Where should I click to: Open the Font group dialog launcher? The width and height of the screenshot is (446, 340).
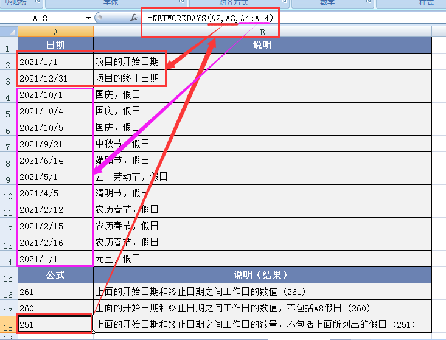tap(182, 2)
